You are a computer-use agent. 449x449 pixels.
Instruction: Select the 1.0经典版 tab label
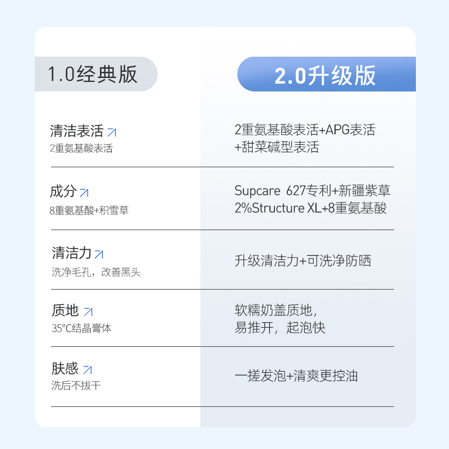pyautogui.click(x=93, y=74)
